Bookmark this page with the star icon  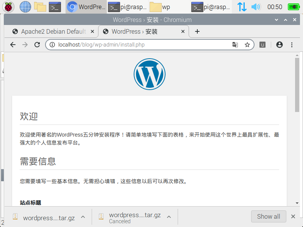coord(247,45)
